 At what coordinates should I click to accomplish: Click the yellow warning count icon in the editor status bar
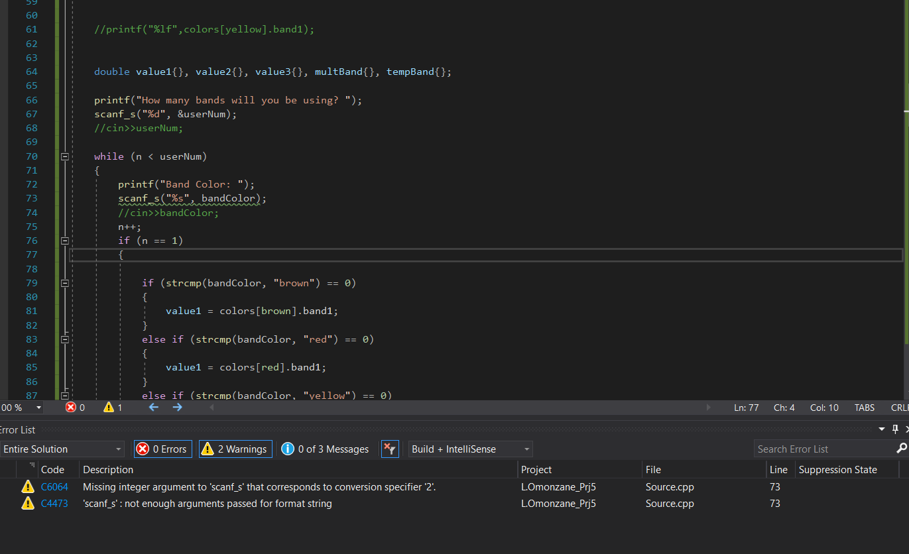click(x=110, y=407)
